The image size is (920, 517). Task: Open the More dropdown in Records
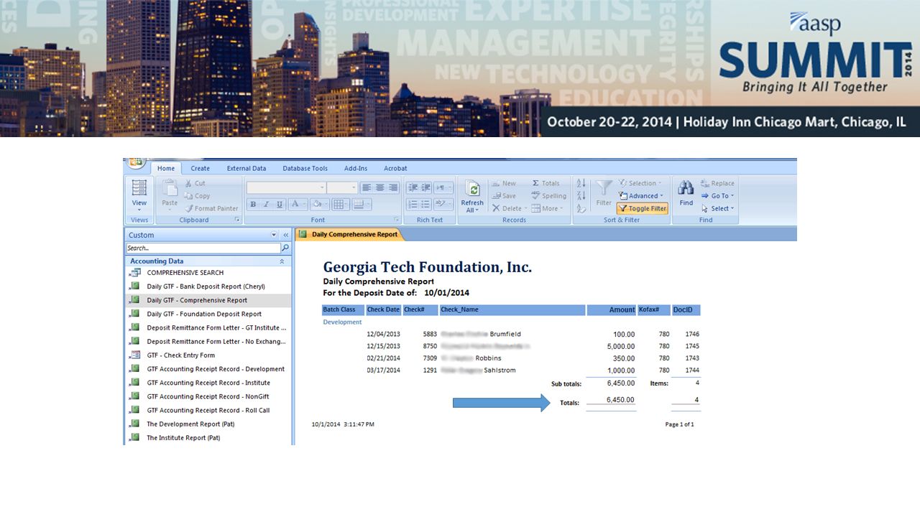click(x=548, y=208)
